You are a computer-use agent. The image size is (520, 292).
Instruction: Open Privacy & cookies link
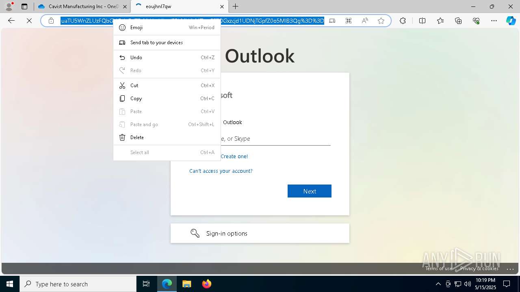[x=479, y=268]
